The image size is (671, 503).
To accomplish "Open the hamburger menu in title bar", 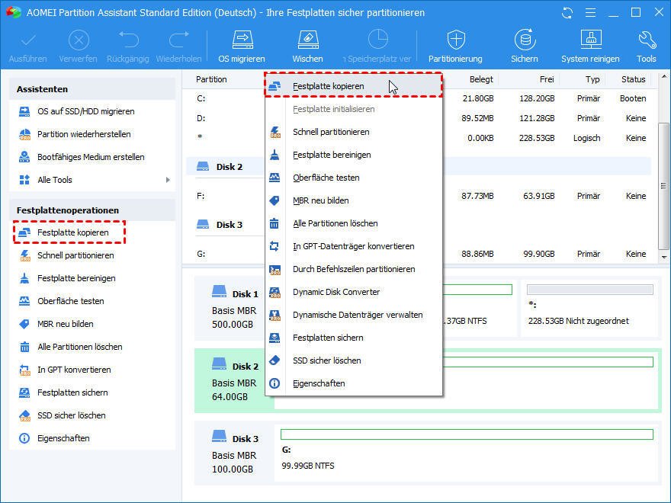I will tap(590, 13).
